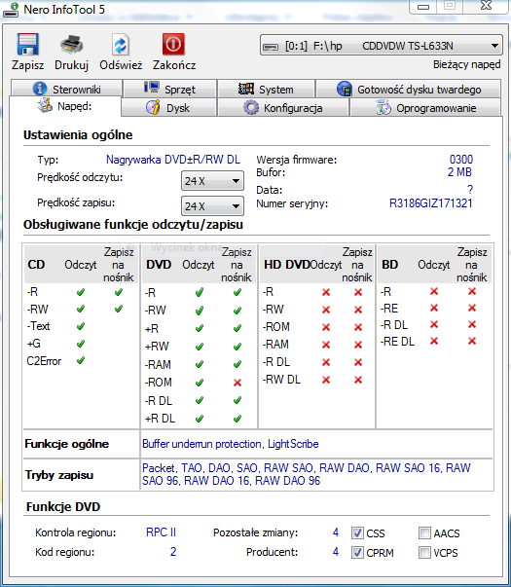Click the Kod regionu value 2
This screenshot has width=511, height=587.
click(x=173, y=552)
